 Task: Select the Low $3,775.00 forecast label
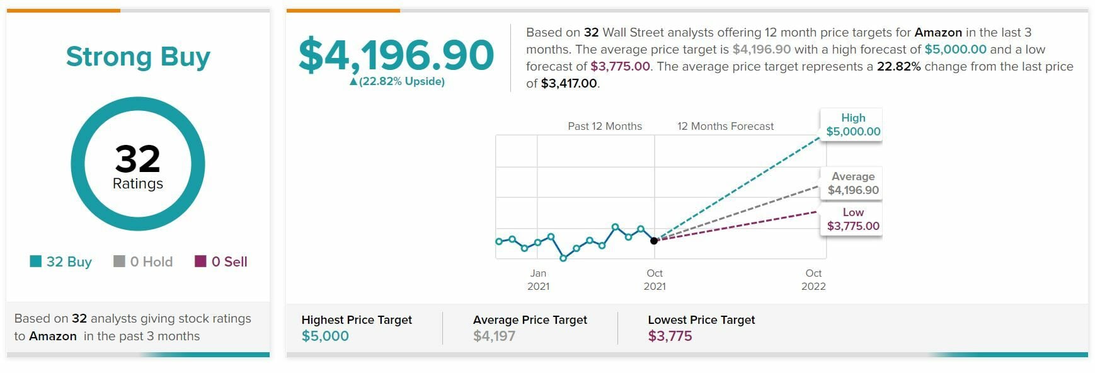(x=852, y=219)
